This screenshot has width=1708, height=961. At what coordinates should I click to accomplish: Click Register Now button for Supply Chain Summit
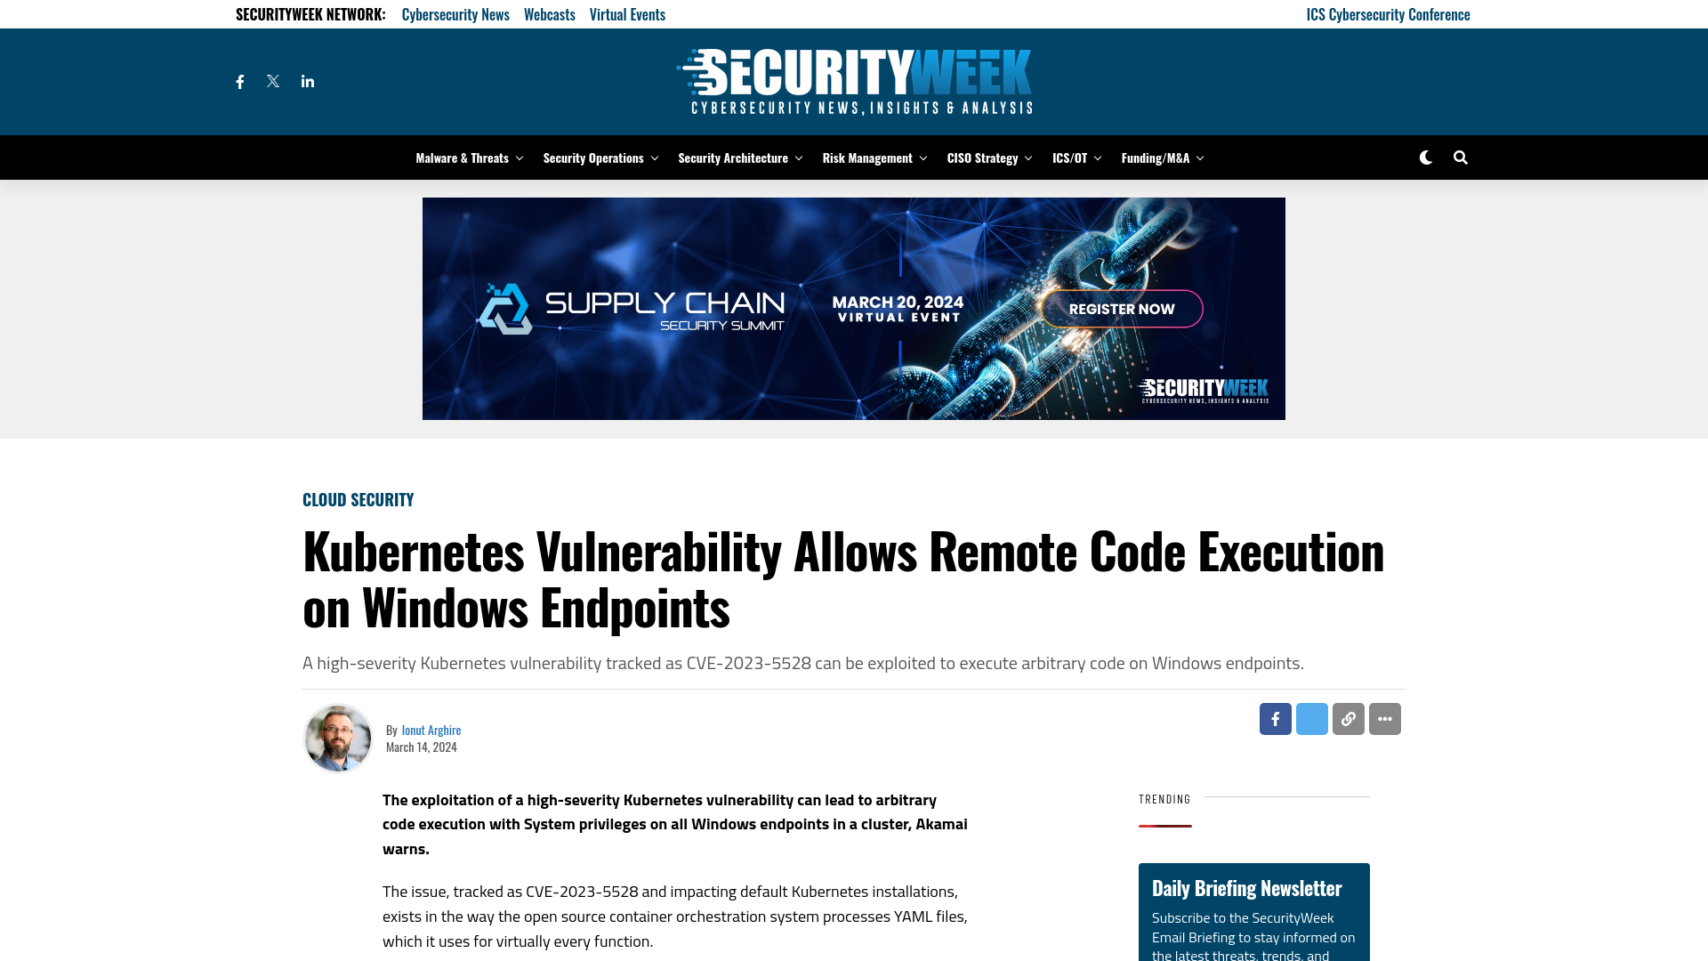tap(1120, 309)
